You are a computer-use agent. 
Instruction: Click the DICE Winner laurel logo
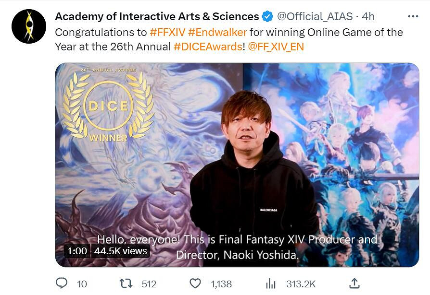(108, 106)
